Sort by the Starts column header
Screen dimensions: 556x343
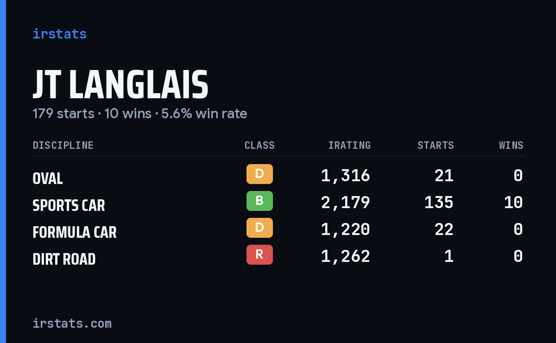tap(436, 146)
